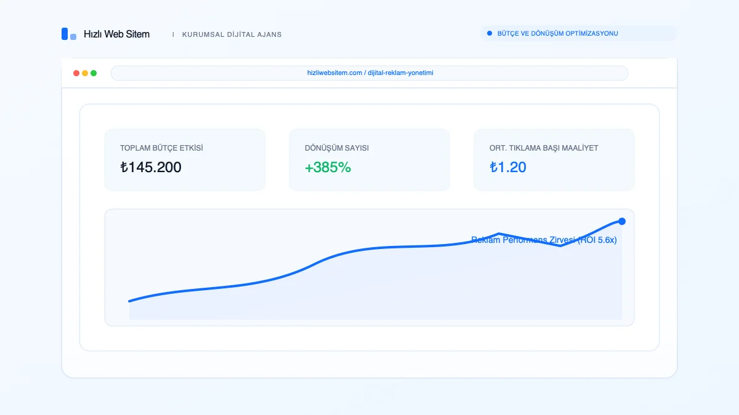Click the green window maximize dot
Image resolution: width=739 pixels, height=415 pixels.
(x=94, y=73)
